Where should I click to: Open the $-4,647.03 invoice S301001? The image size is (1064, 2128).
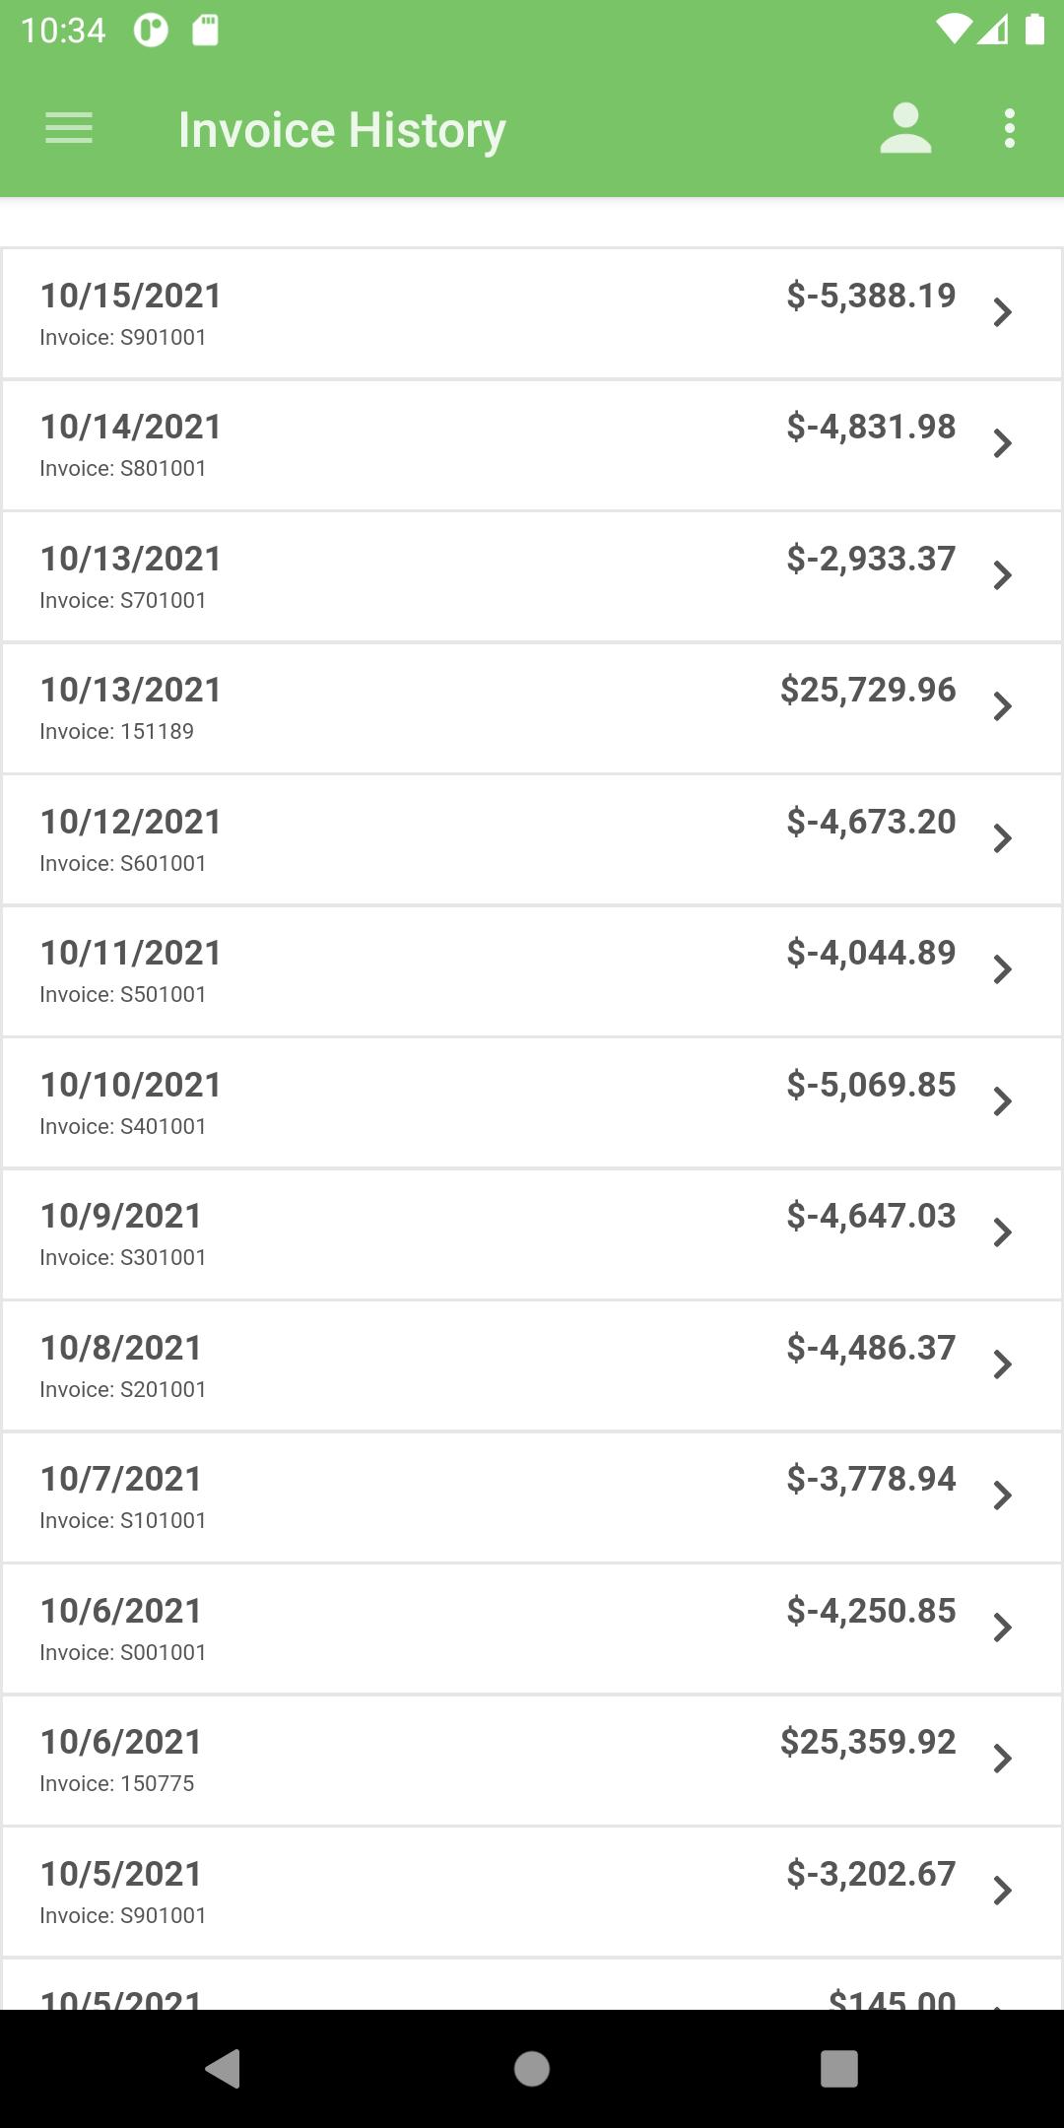click(532, 1234)
